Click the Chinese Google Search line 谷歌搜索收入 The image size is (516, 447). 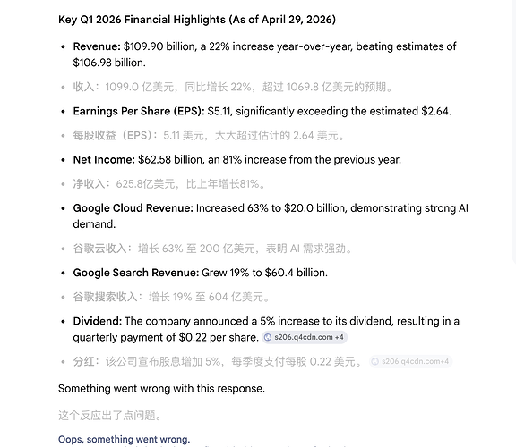click(171, 297)
